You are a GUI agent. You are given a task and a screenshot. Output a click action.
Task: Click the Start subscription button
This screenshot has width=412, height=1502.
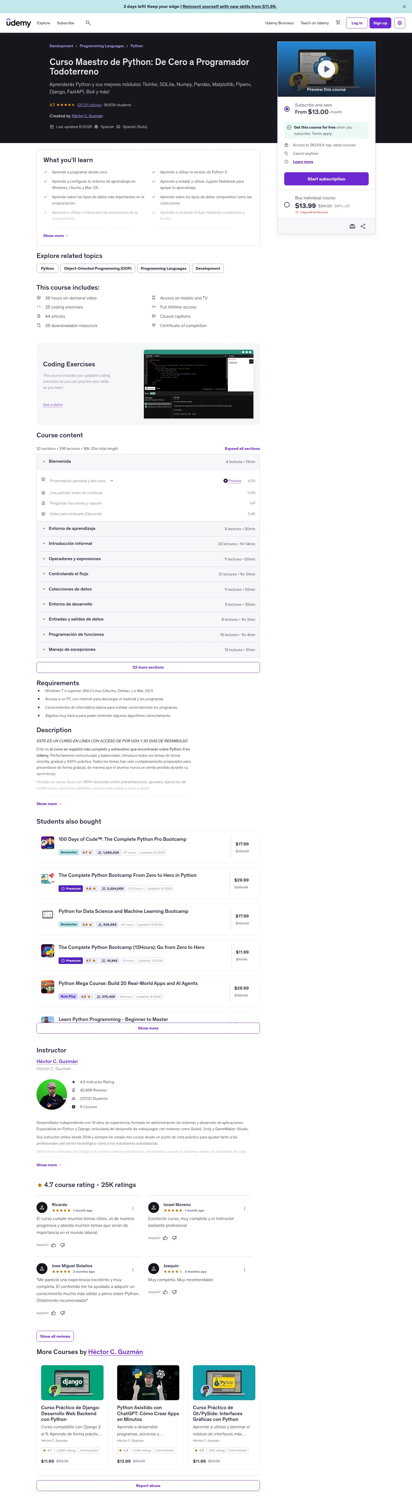[326, 179]
